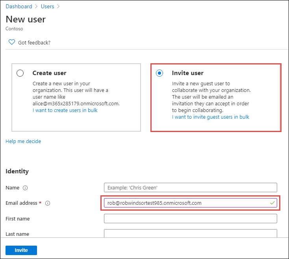Select the Create user radio button
Image resolution: width=289 pixels, height=259 pixels.
(20, 73)
